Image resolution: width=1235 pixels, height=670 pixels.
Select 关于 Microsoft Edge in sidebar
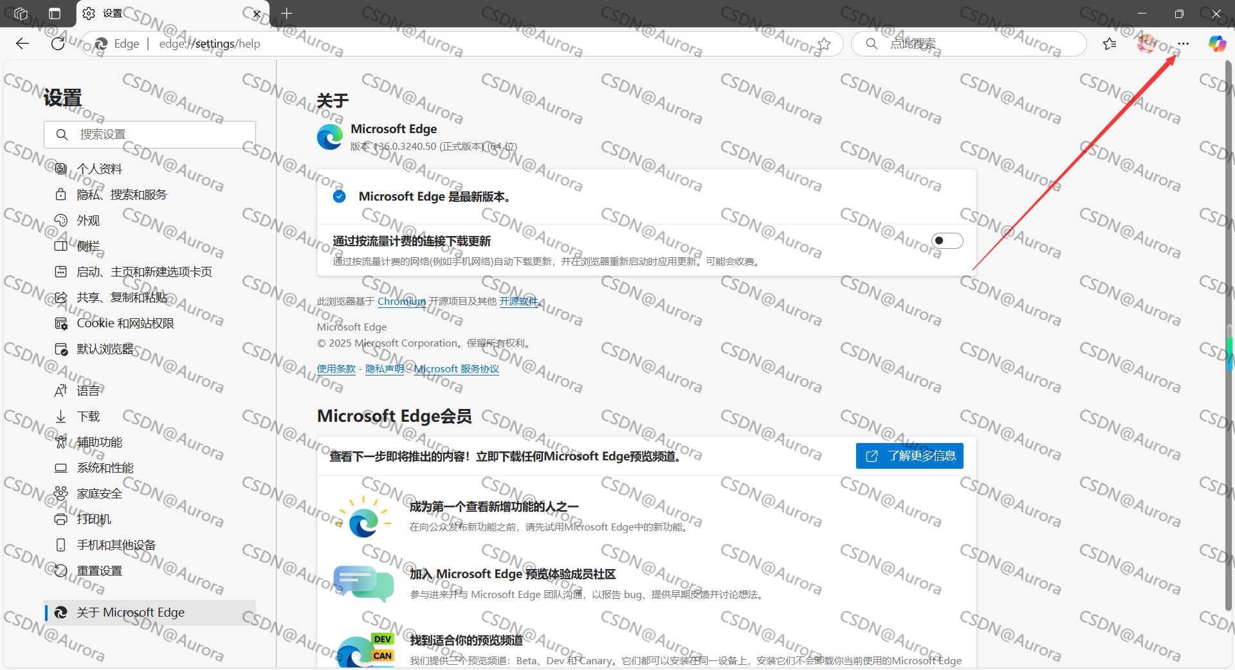tap(150, 613)
